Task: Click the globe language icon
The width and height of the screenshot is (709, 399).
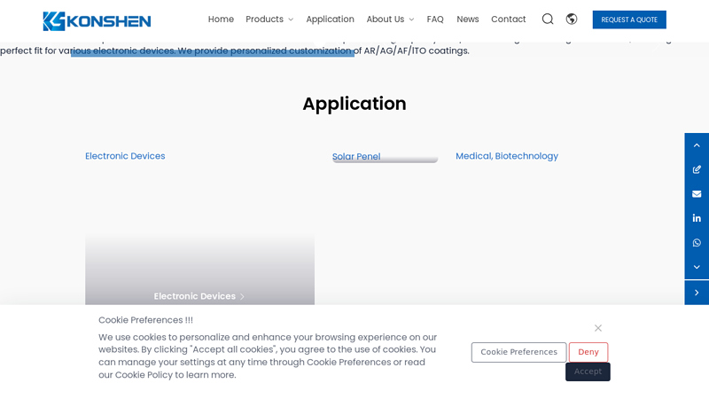Action: 572,19
